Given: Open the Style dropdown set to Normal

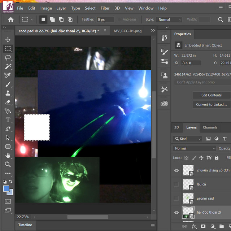Looking at the screenshot, I should point(169,19).
